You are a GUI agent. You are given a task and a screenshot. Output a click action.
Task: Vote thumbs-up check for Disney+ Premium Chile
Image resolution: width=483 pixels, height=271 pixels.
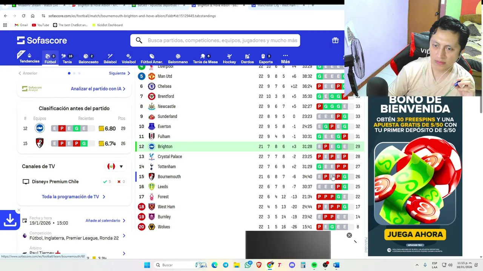tap(107, 181)
